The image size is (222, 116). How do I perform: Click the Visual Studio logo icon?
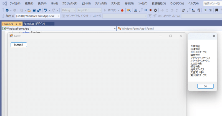(5, 3)
